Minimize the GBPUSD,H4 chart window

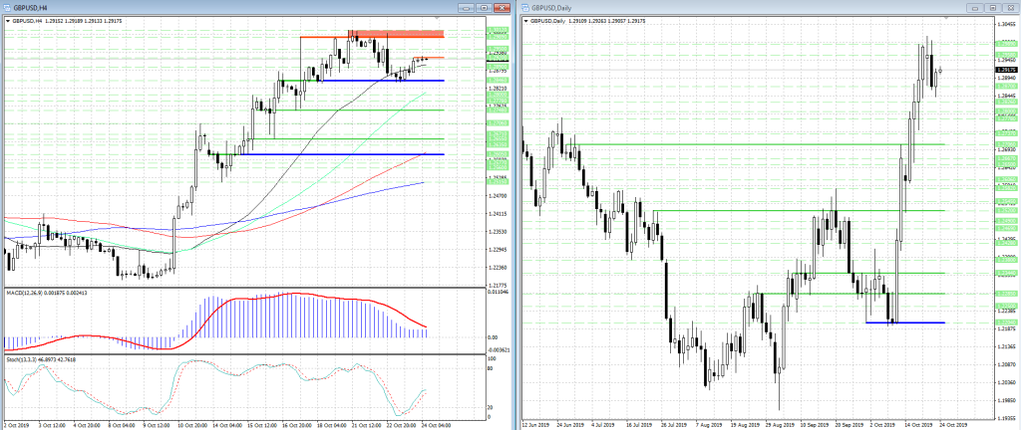click(x=465, y=7)
